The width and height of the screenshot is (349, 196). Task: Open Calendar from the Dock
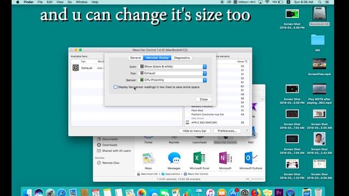tap(96, 192)
